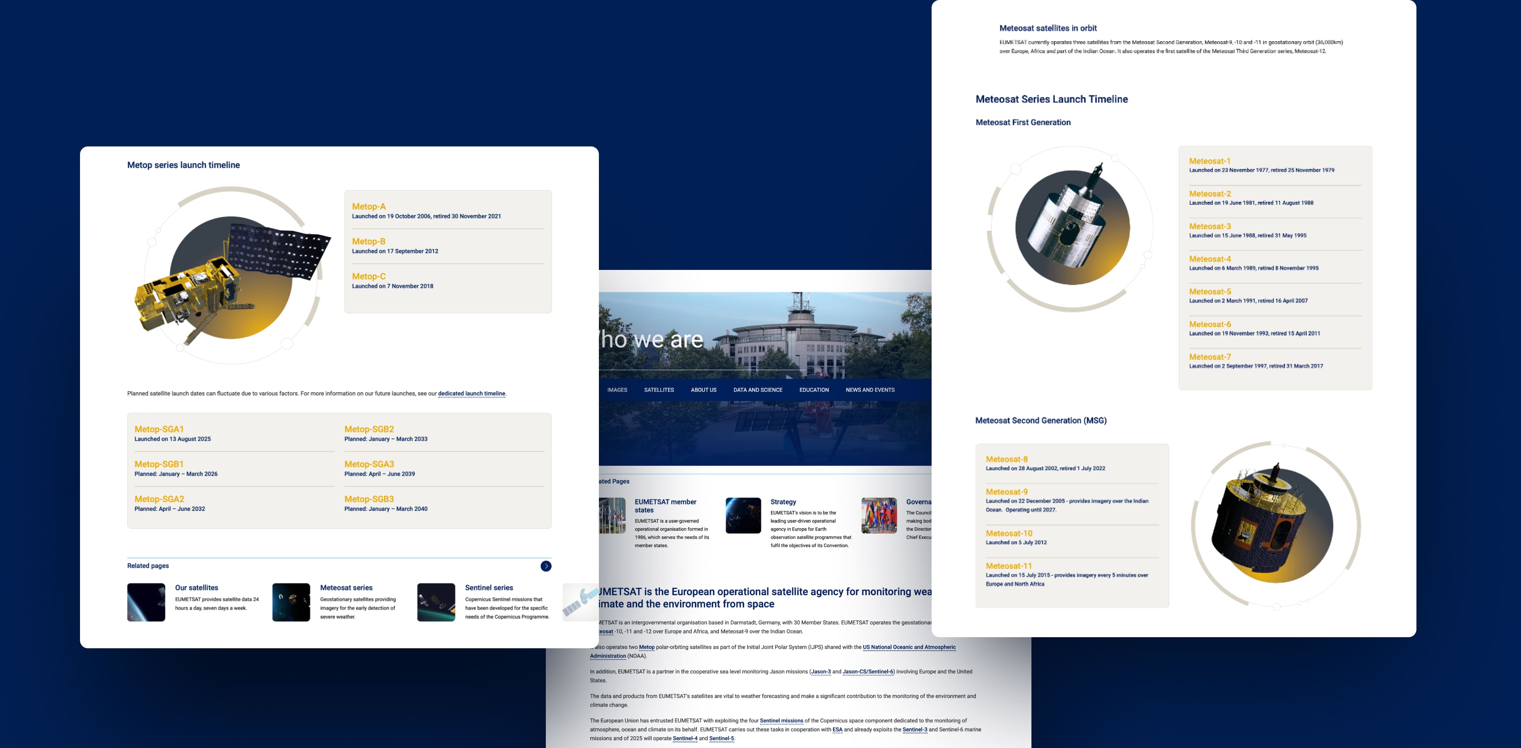The image size is (1521, 748).
Task: Open the Meteosat series thumbnail image
Action: 290,602
